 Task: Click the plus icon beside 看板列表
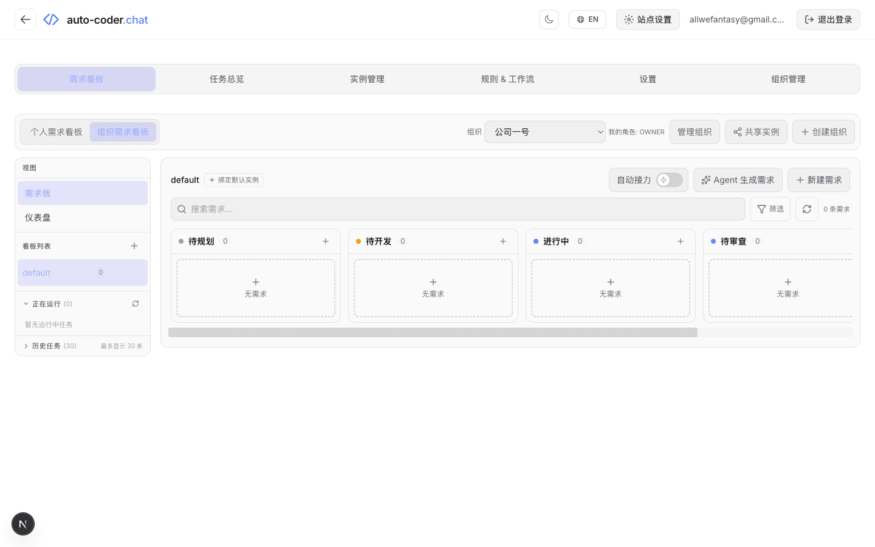tap(134, 246)
